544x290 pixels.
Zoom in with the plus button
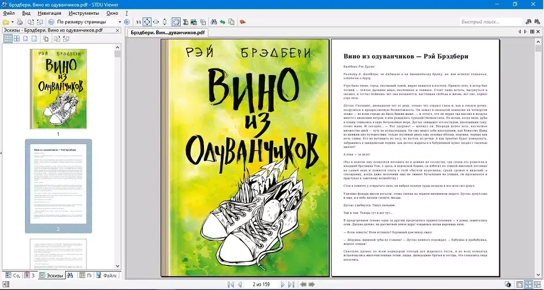pyautogui.click(x=127, y=22)
